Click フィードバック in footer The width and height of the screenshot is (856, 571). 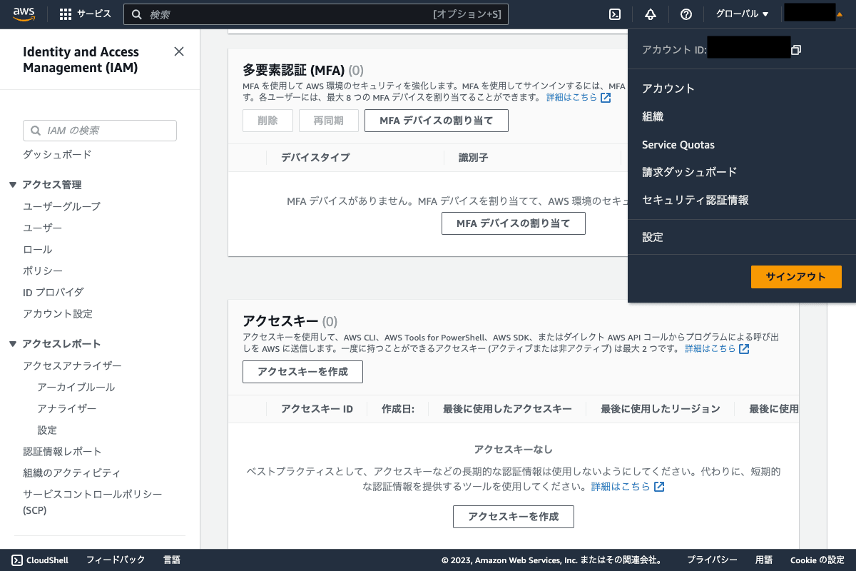pyautogui.click(x=116, y=560)
